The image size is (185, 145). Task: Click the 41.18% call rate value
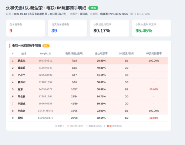click(x=101, y=75)
